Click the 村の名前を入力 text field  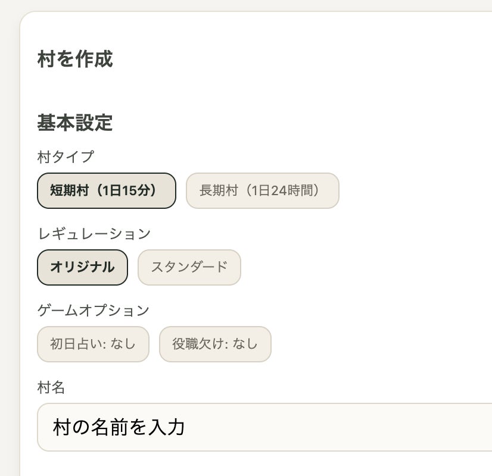pyautogui.click(x=262, y=427)
